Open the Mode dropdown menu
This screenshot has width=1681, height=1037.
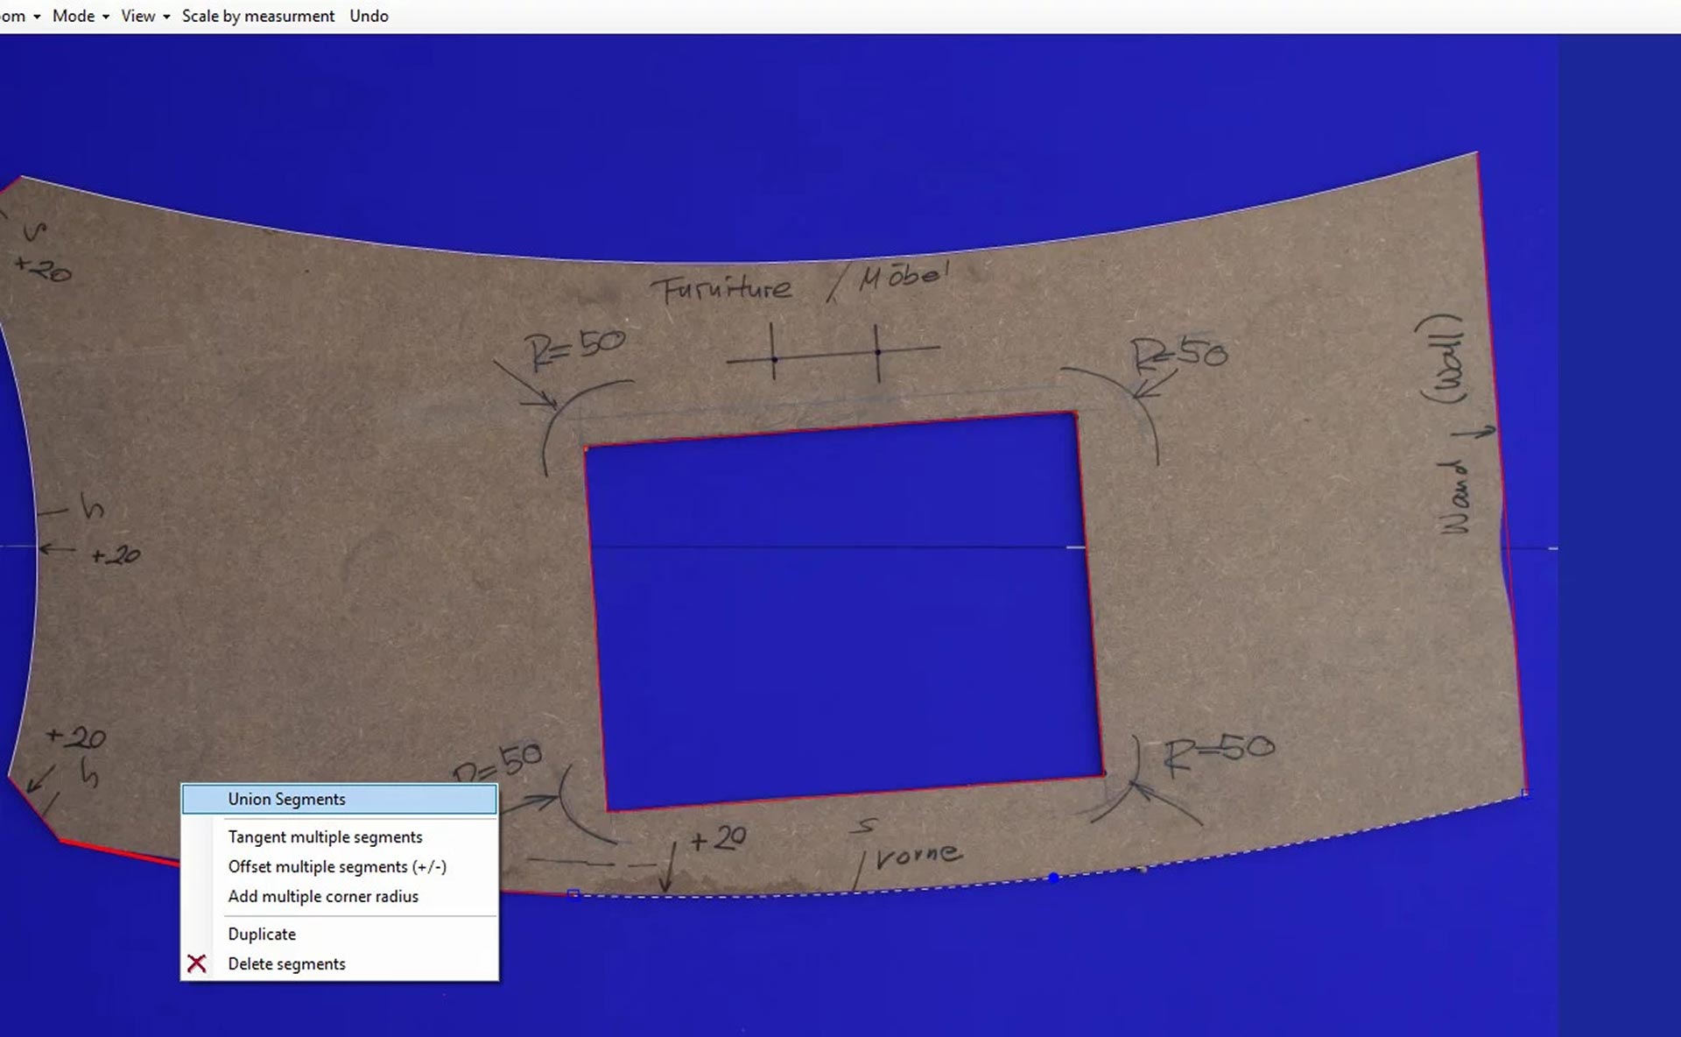81,16
